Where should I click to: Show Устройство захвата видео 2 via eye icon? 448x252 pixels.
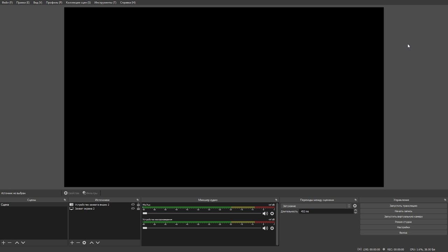[x=133, y=205]
